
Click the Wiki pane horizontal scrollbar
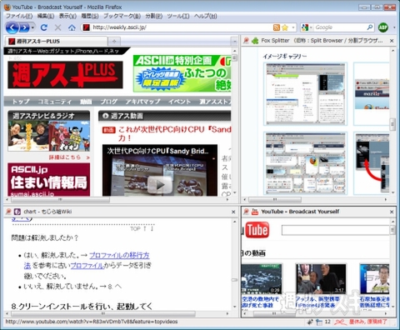[x=102, y=313]
